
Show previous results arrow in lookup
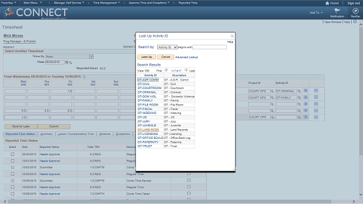[166, 70]
